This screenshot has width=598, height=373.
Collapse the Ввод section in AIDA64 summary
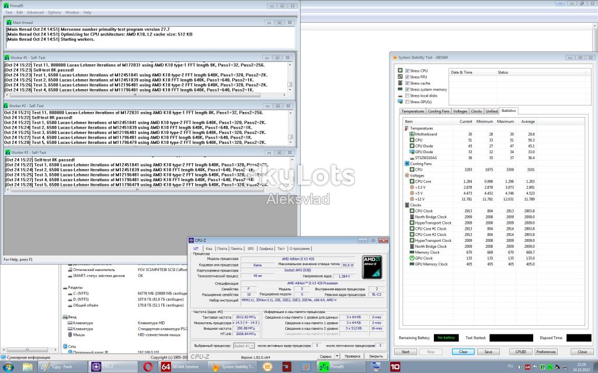pyautogui.click(x=64, y=317)
